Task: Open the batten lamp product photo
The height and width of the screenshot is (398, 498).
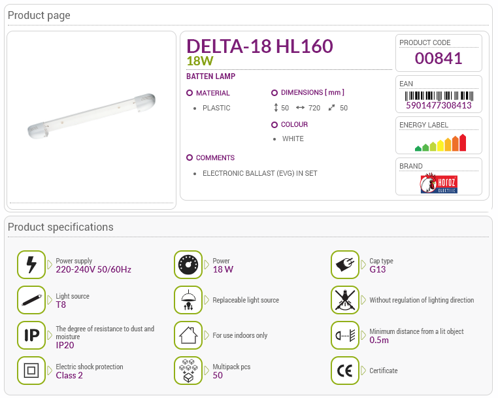Action: (x=91, y=116)
